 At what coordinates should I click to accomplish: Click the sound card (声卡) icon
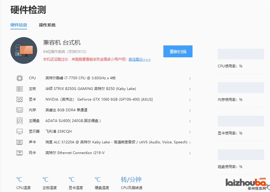pos(20,142)
